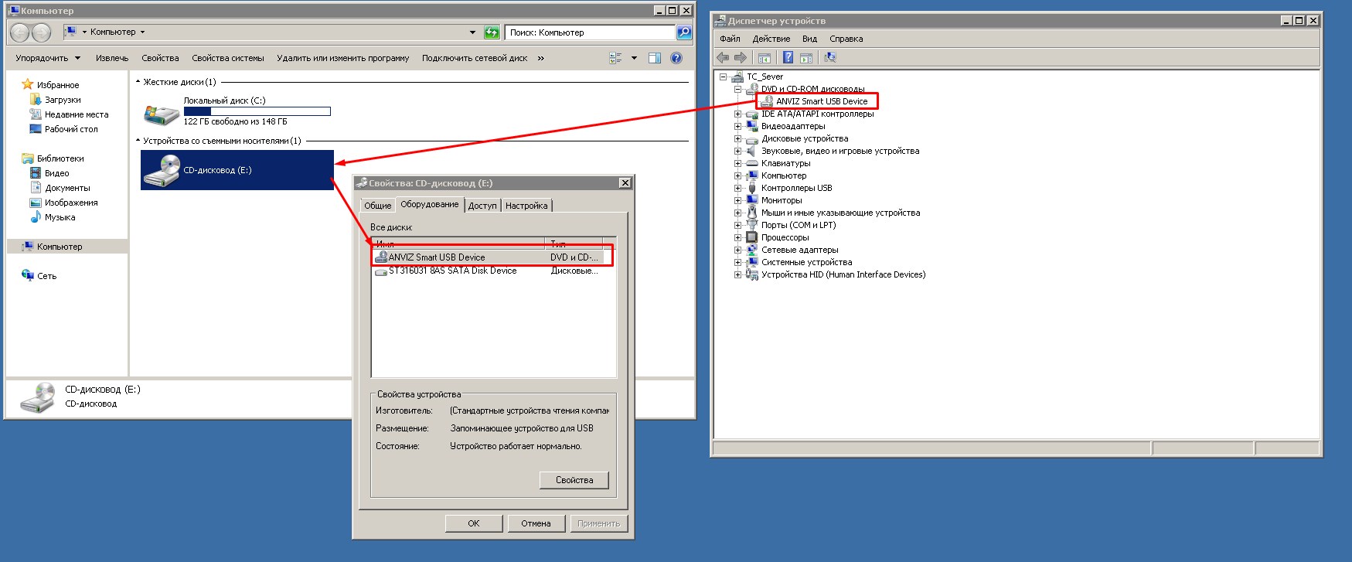This screenshot has height=562, width=1352.
Task: Select the CD-дисковод (E:) drive
Action: (x=237, y=170)
